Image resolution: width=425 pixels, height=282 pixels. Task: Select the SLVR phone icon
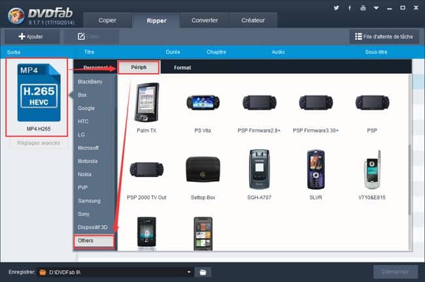coord(316,170)
